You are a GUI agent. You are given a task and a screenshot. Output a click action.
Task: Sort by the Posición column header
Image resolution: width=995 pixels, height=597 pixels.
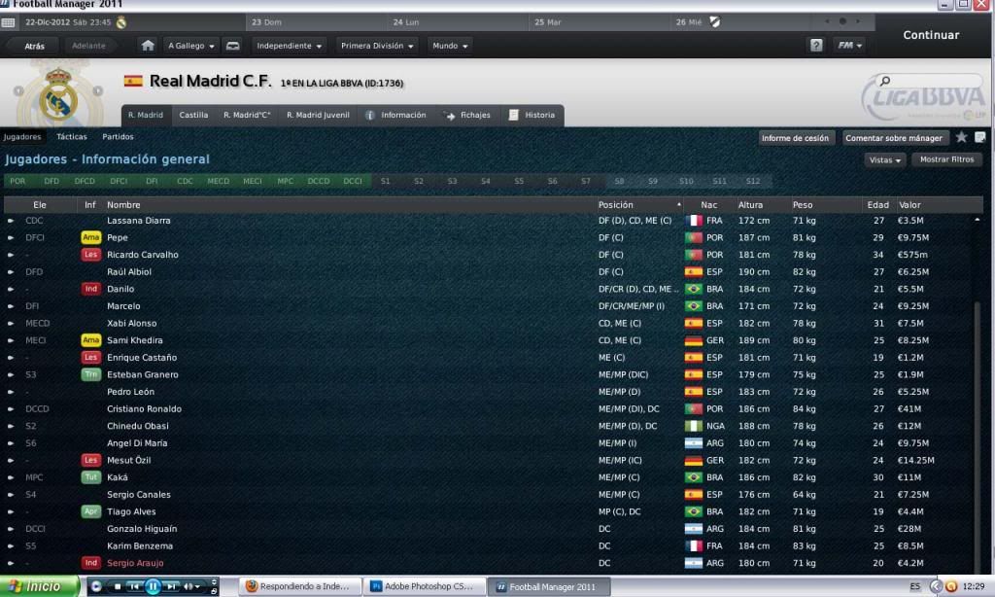pyautogui.click(x=638, y=205)
